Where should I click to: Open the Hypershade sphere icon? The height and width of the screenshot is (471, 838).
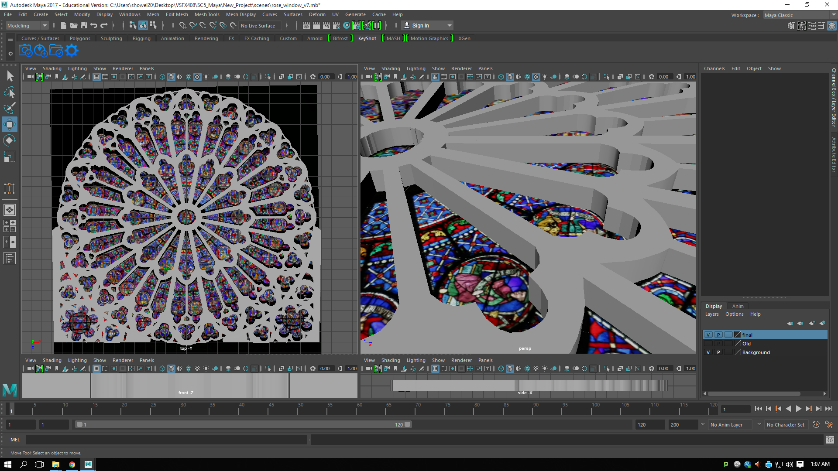point(347,25)
